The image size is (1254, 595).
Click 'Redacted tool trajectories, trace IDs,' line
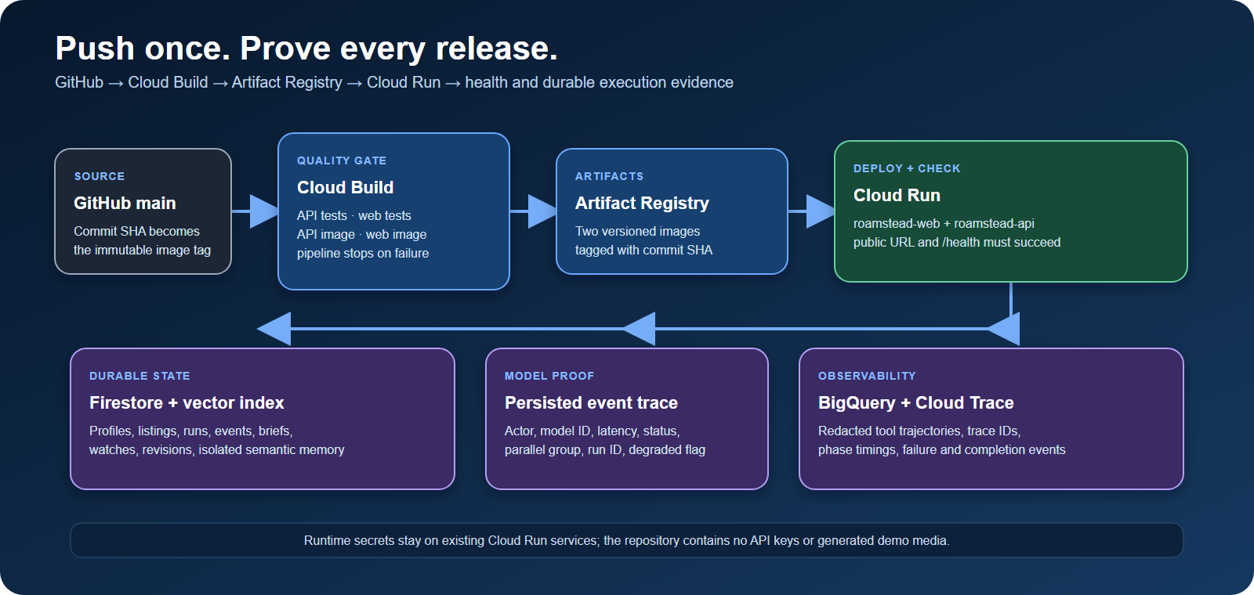tap(919, 431)
